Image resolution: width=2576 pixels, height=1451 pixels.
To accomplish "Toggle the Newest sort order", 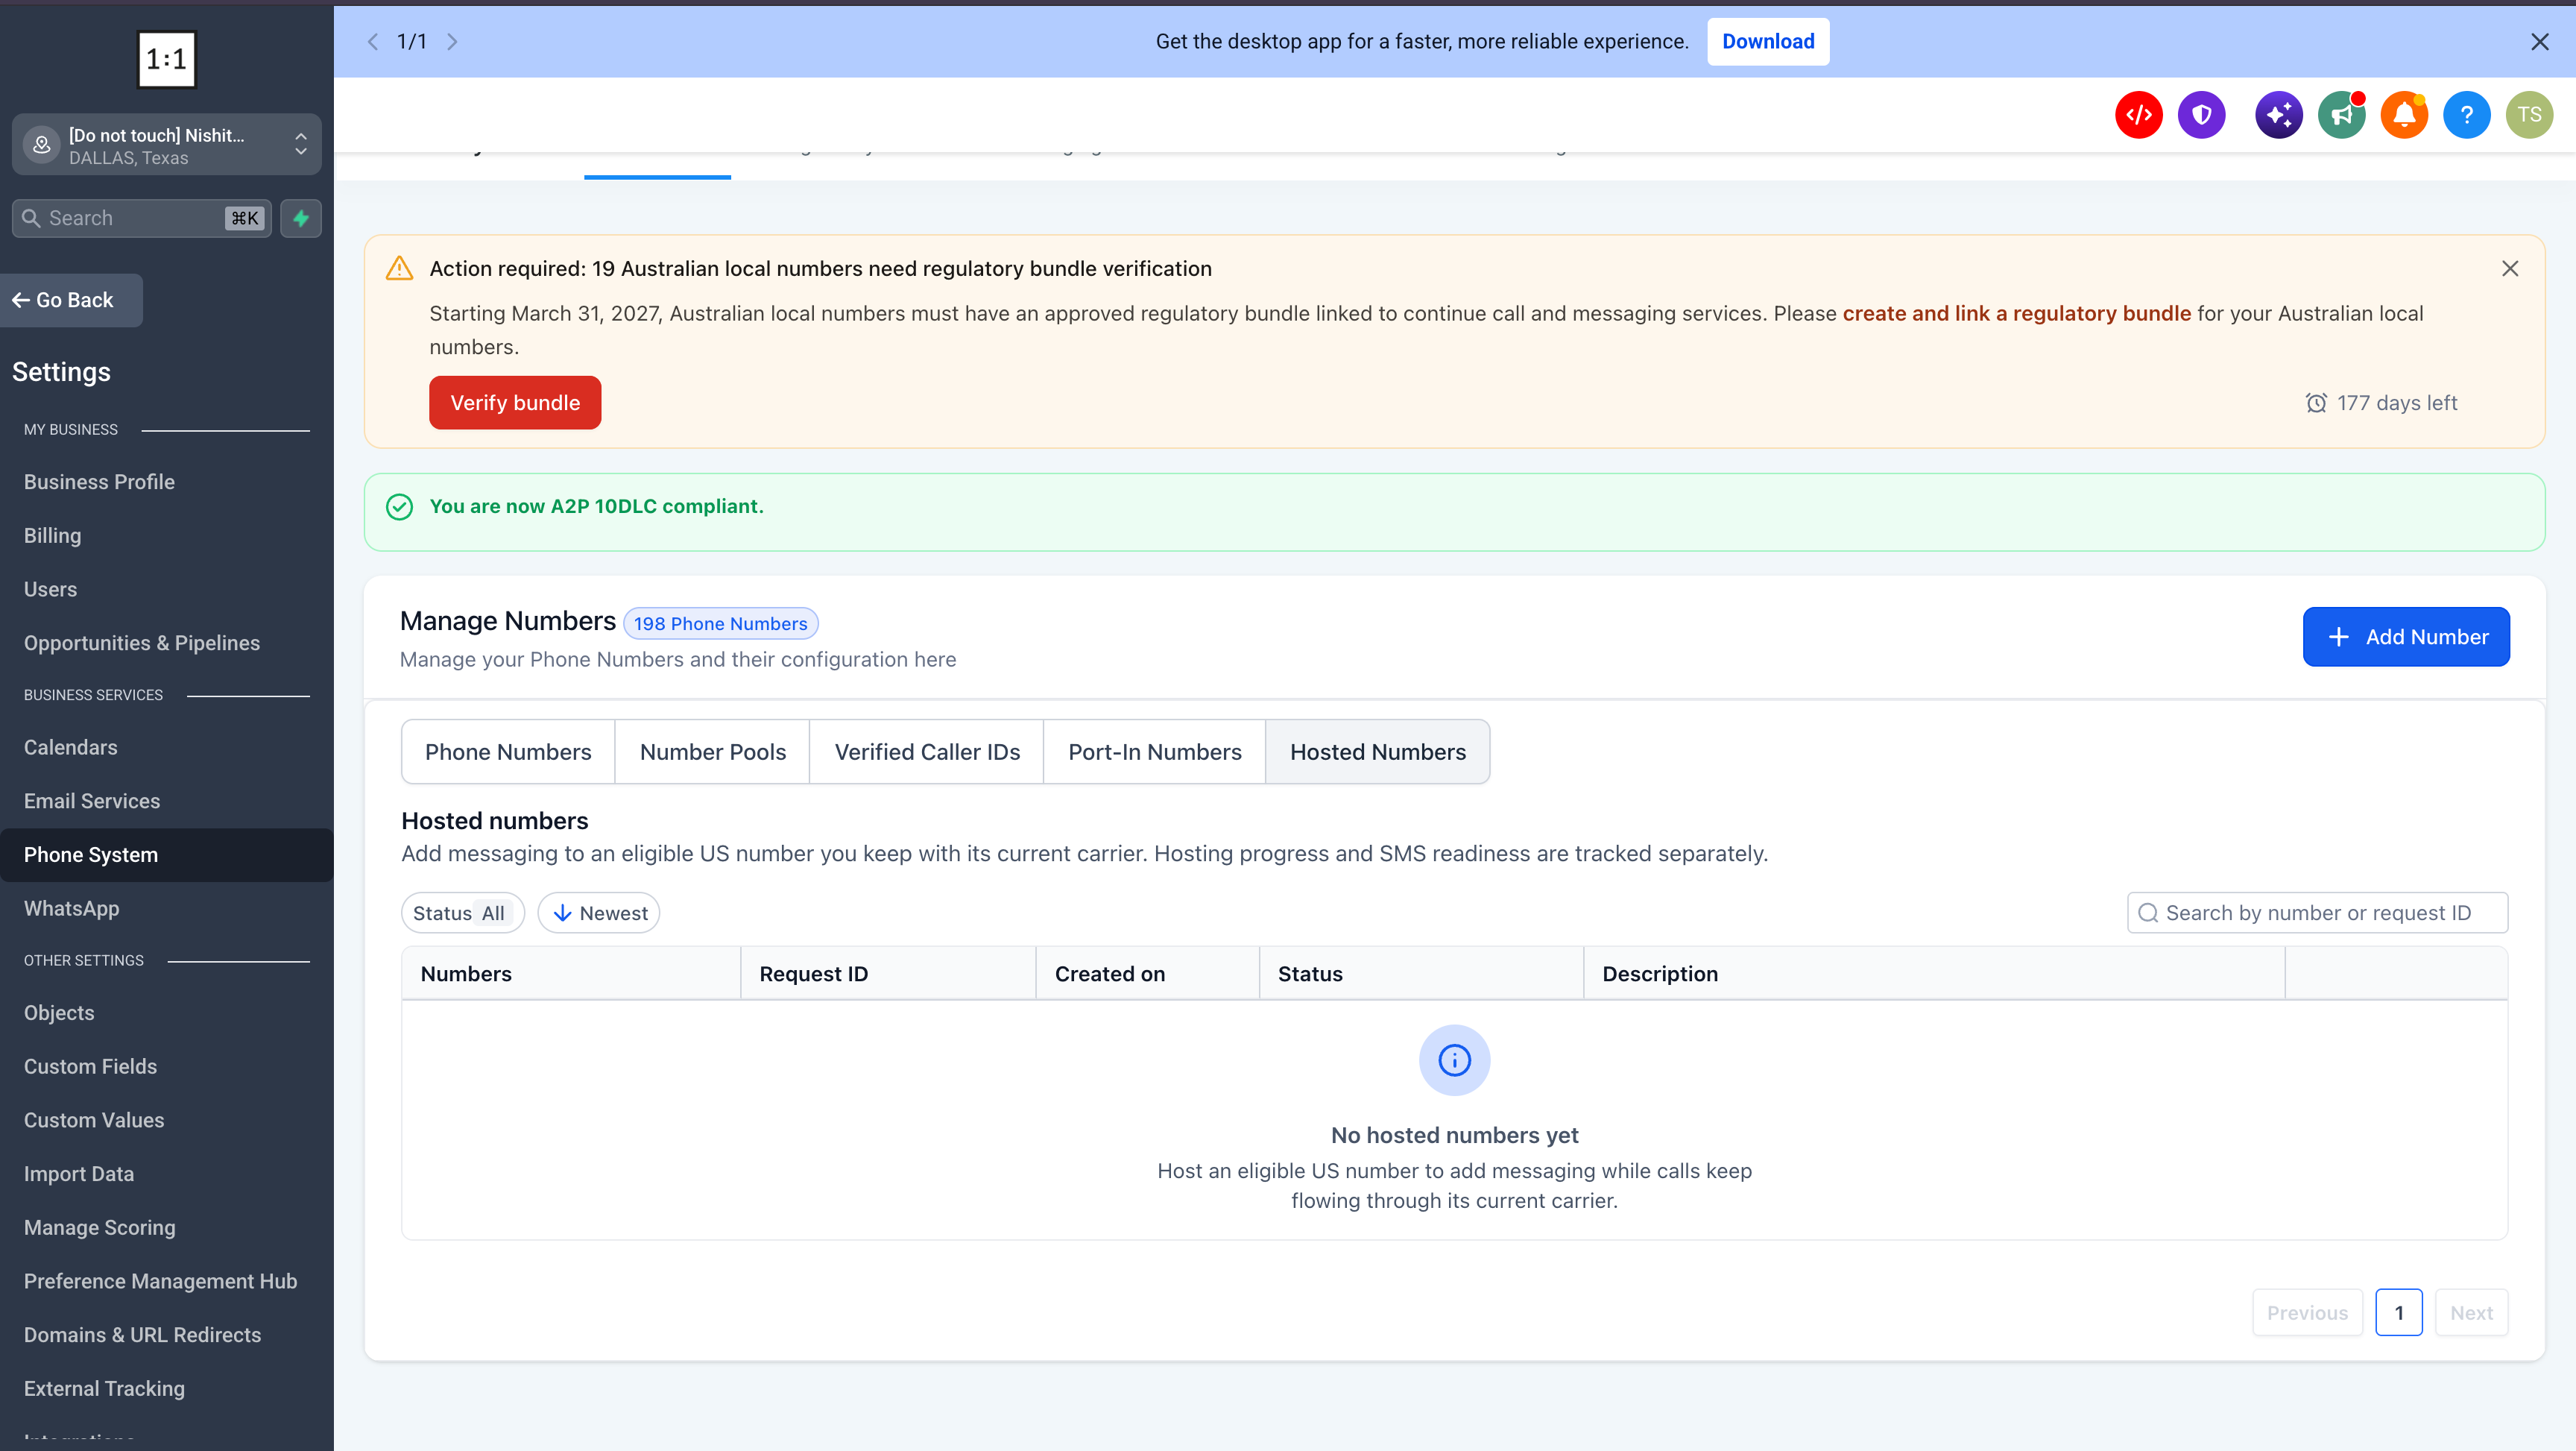I will click(598, 913).
